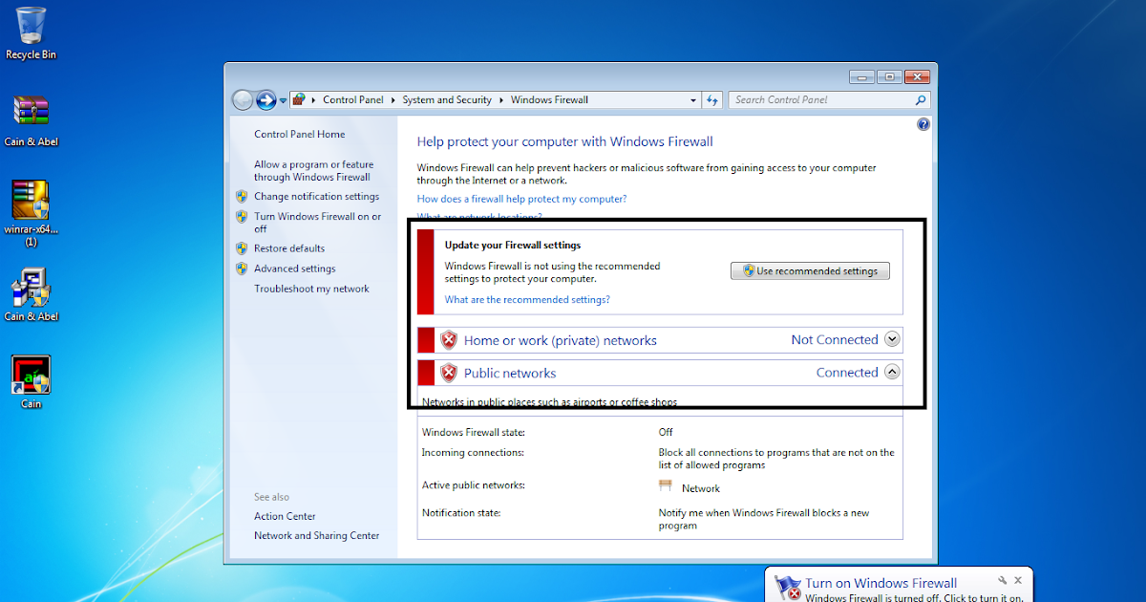Collapse the Public networks section
This screenshot has width=1146, height=602.
coord(892,372)
